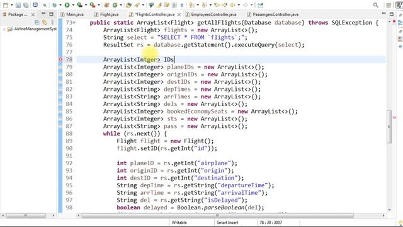Click the Previous Annotation icon
This screenshot has height=227, width=403.
[204, 5]
